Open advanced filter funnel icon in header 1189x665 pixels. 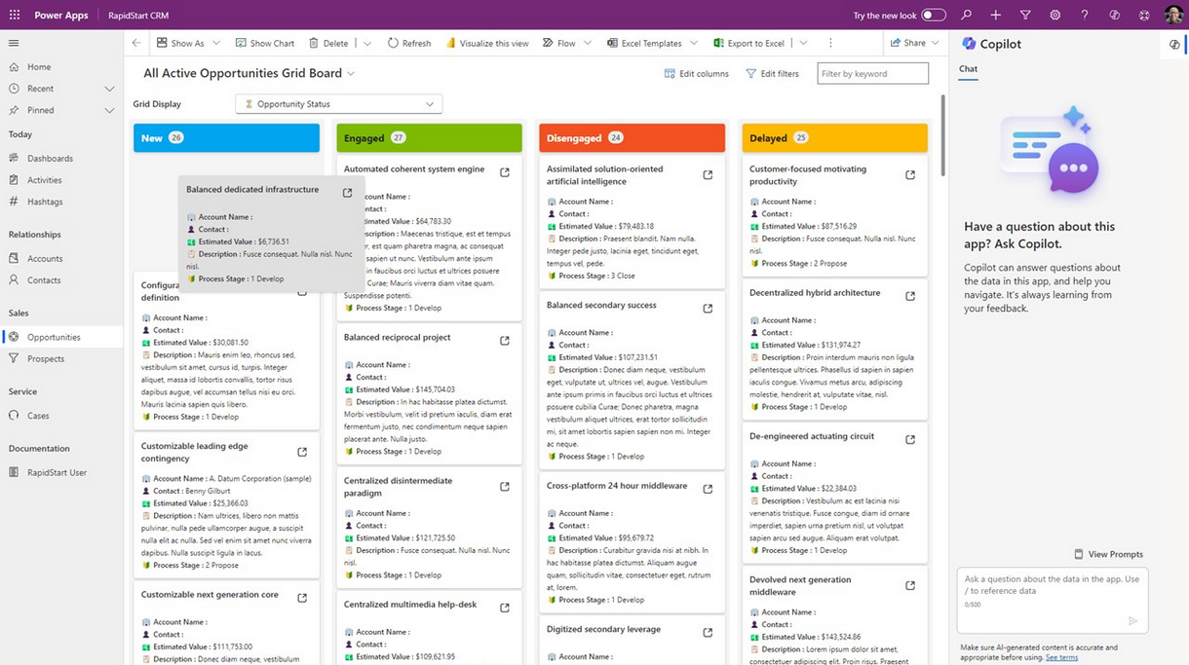point(1025,16)
